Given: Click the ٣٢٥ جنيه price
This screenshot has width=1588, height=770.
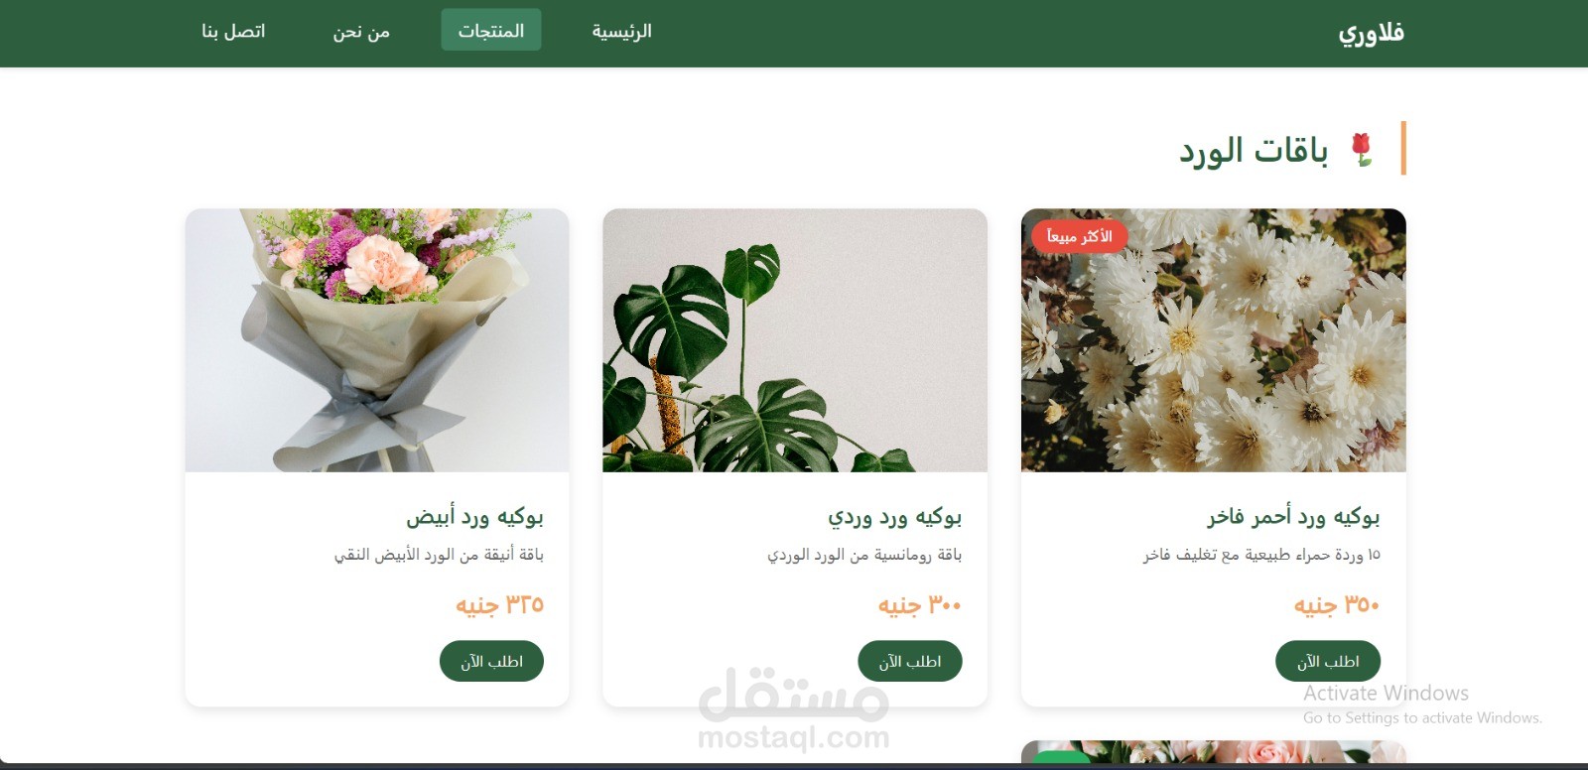Looking at the screenshot, I should coord(500,604).
